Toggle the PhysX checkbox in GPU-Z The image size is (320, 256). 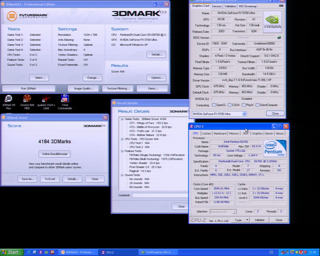pos(243,105)
